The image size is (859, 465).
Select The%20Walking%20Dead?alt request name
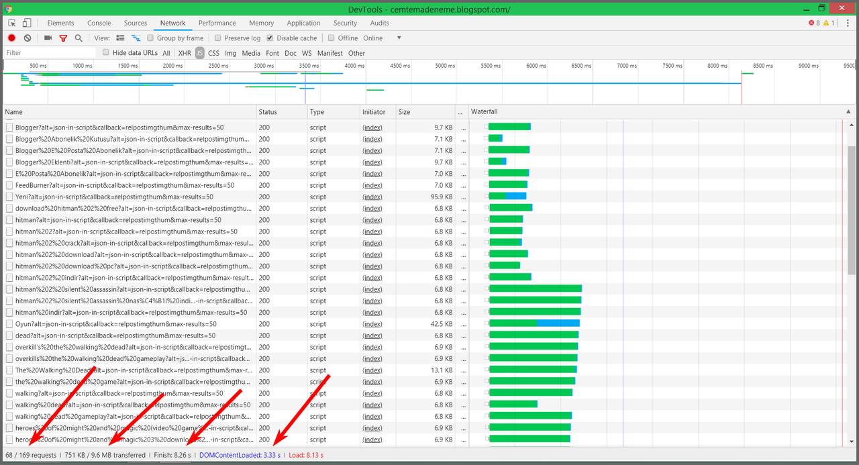click(x=134, y=370)
